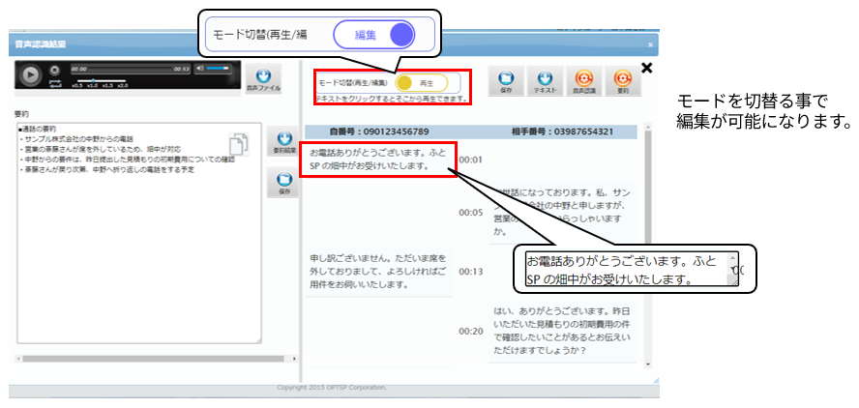Click the transcript line starting 申し訳ございません
Screen dimensions: 859x408
378,272
